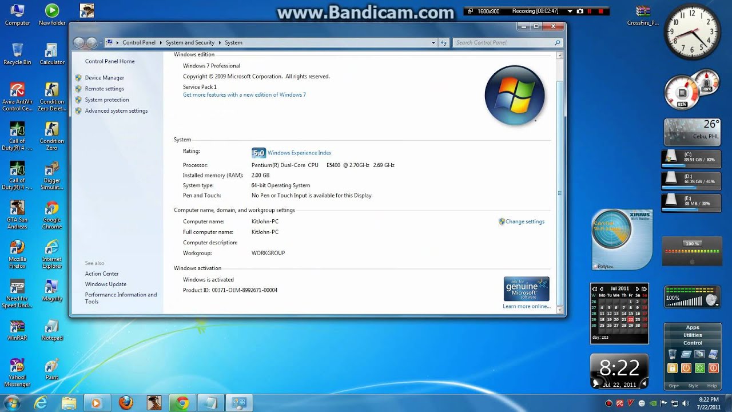Open the Digger Simulator desktop shortcut
This screenshot has height=412, width=732.
(x=52, y=175)
